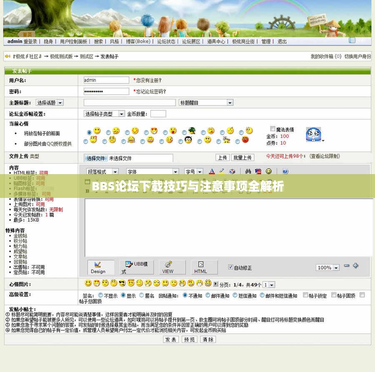
Task: Click the icon right of the binoculars
Action: point(258,171)
